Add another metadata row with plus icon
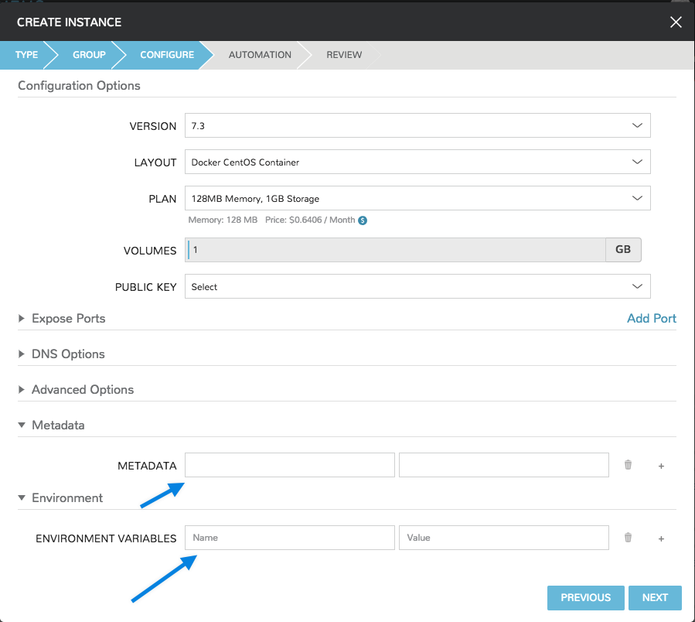 [661, 465]
